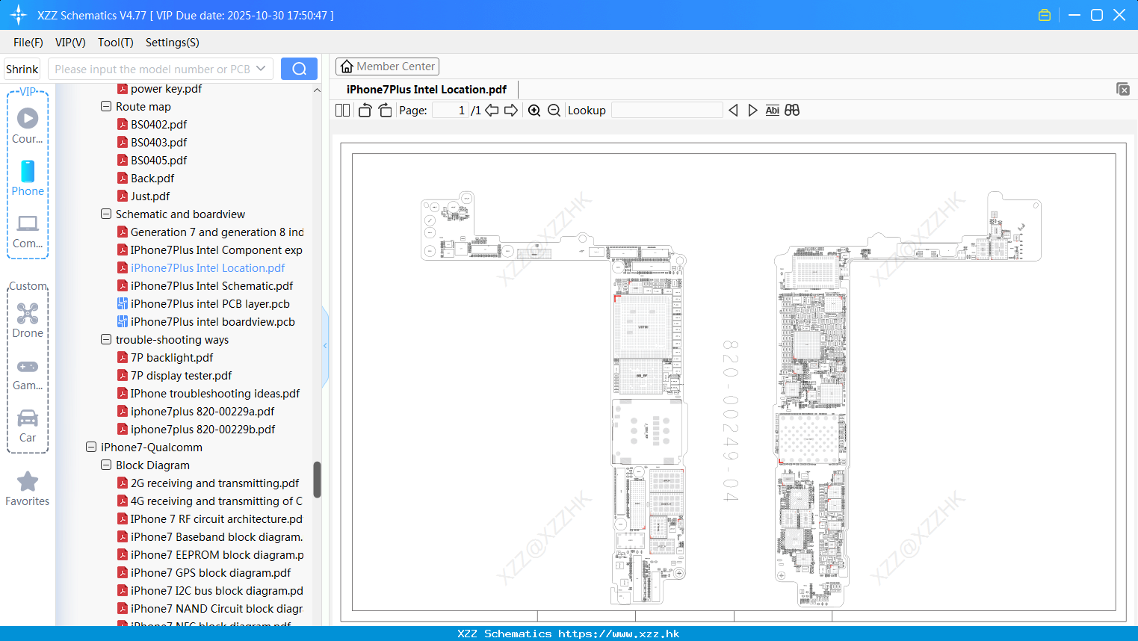Open iPhone7Plus intel PCB layer.pcb
1138x641 pixels.
point(210,304)
